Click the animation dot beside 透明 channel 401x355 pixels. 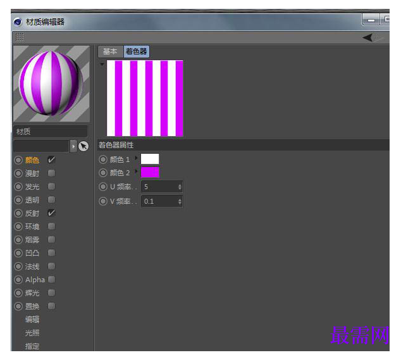coord(18,200)
